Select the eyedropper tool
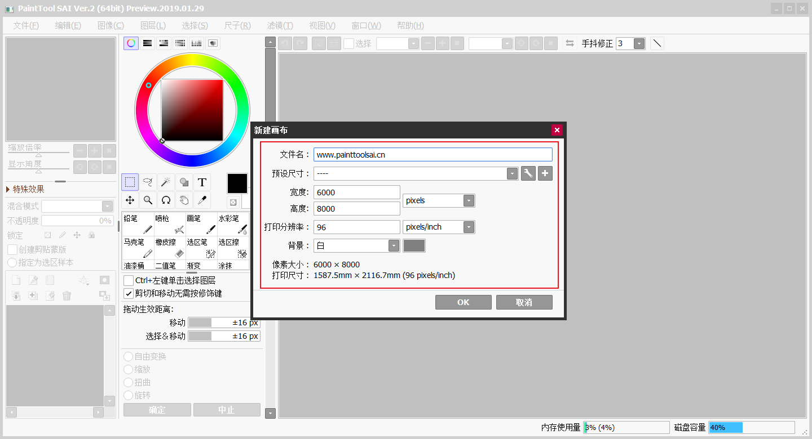Viewport: 812px width, 439px height. (202, 200)
